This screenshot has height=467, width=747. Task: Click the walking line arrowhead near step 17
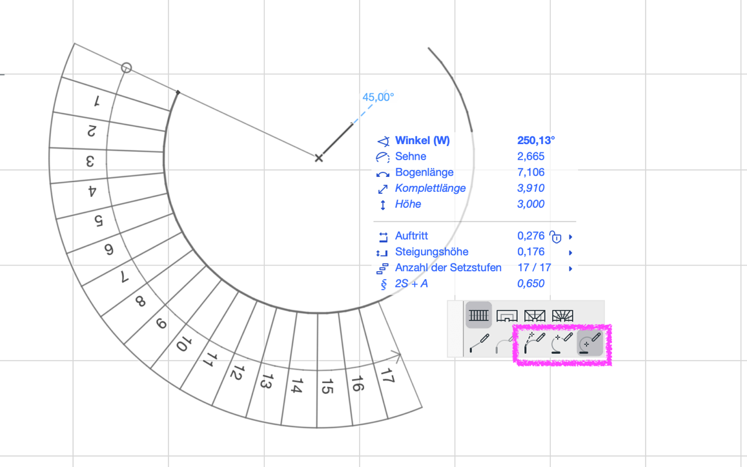tap(396, 355)
